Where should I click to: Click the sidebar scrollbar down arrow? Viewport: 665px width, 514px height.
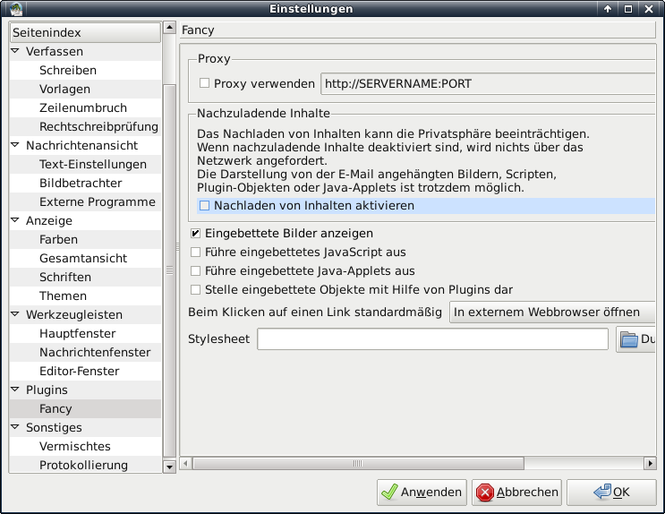169,466
